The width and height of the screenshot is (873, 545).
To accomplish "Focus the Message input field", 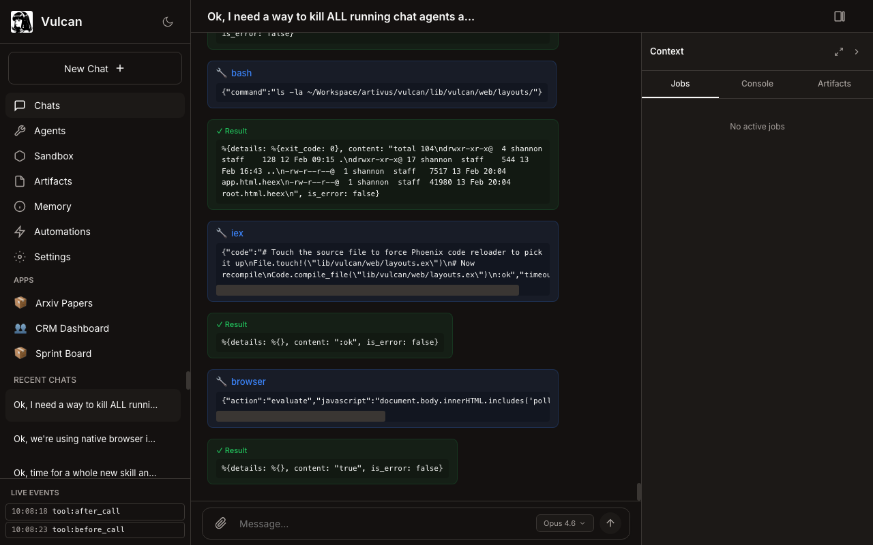I will tap(382, 523).
